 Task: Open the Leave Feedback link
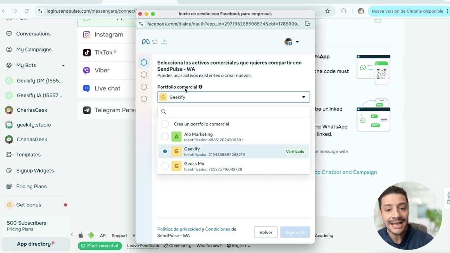pos(143,246)
